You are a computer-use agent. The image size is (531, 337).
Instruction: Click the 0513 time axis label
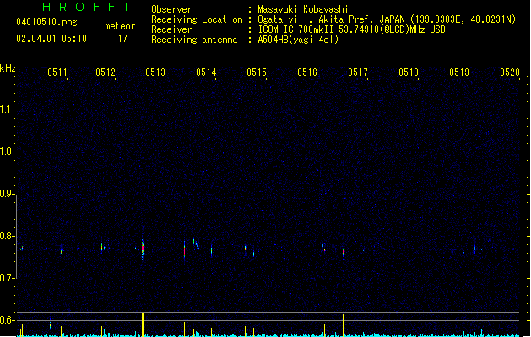(155, 72)
